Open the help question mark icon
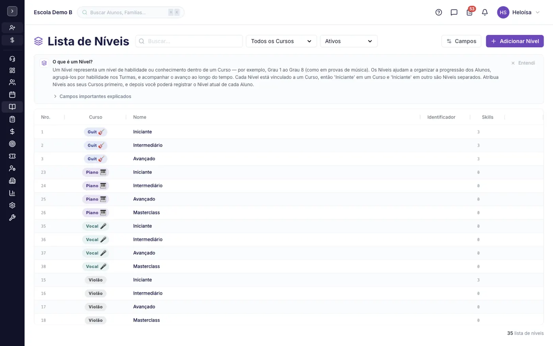553x346 pixels. click(x=438, y=12)
